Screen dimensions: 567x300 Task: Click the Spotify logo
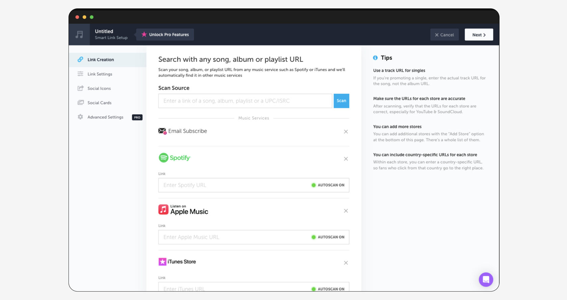(174, 158)
